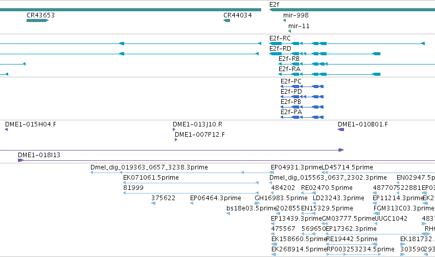Click the E2f-PC protein feature
Viewport: 435px width, 257px height.
[x=302, y=87]
